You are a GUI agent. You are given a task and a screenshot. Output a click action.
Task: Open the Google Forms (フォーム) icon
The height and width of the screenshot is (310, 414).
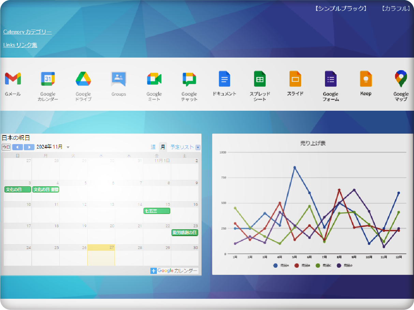[330, 79]
